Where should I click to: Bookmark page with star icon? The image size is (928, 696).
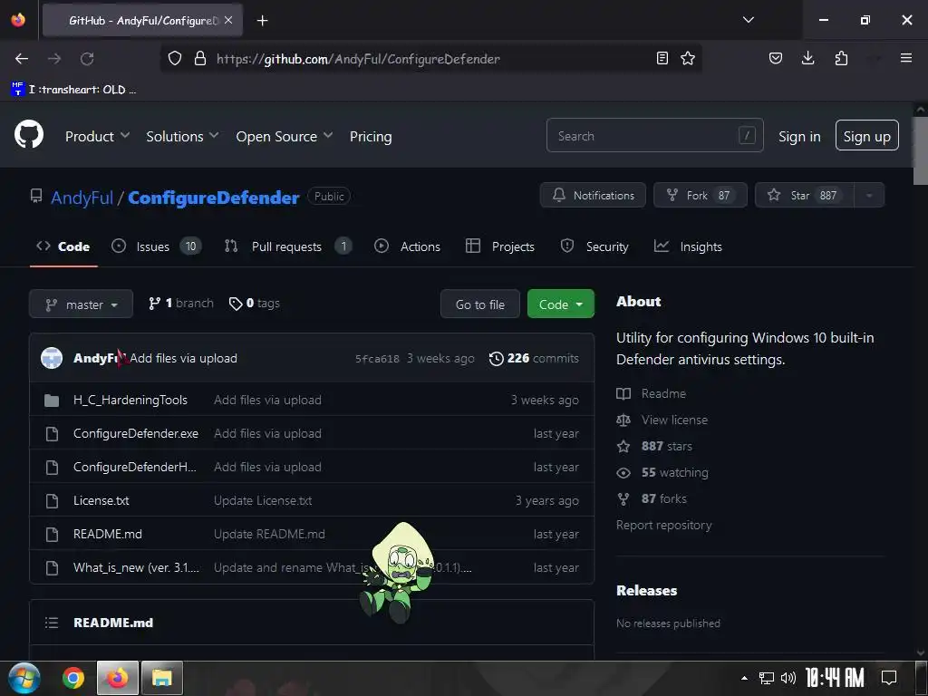[x=688, y=58]
